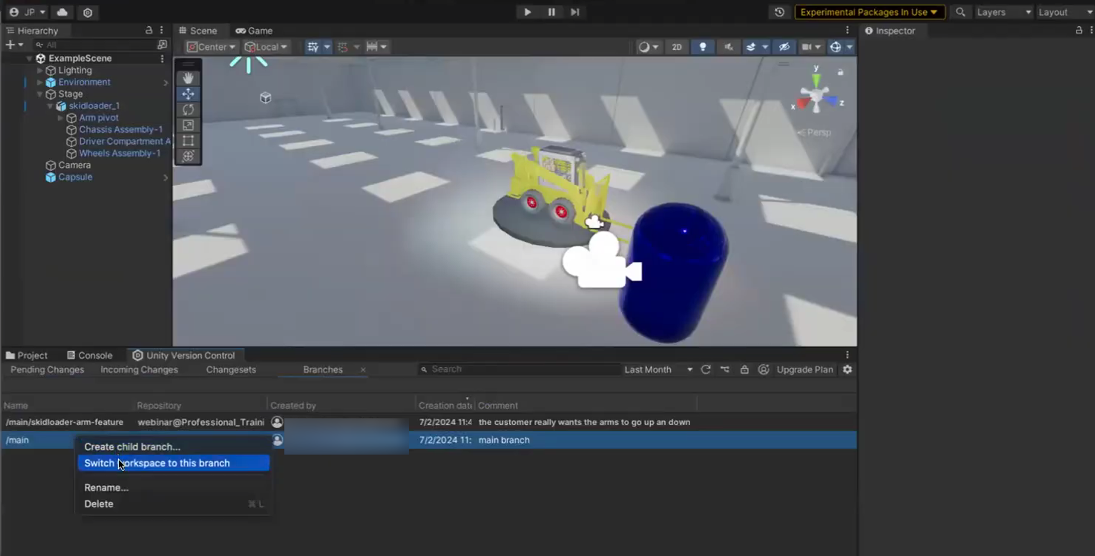The image size is (1095, 556).
Task: Choose Switch workspace to this branch
Action: coord(174,463)
